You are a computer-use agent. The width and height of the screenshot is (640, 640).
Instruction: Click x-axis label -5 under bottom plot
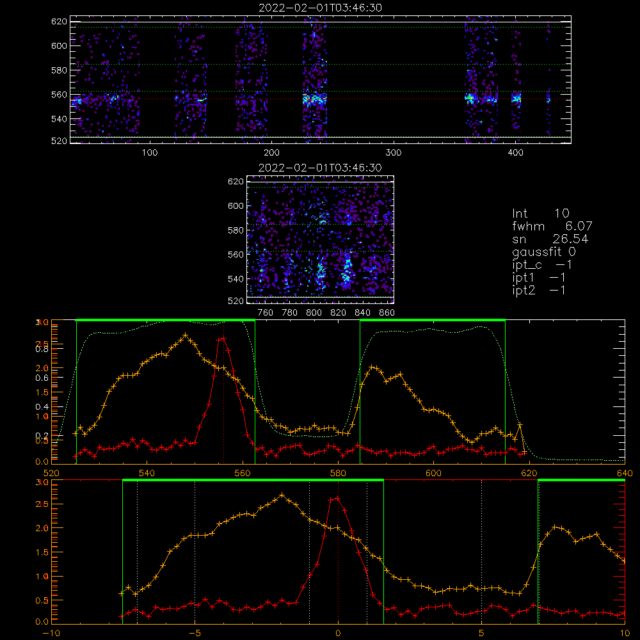pos(195,633)
